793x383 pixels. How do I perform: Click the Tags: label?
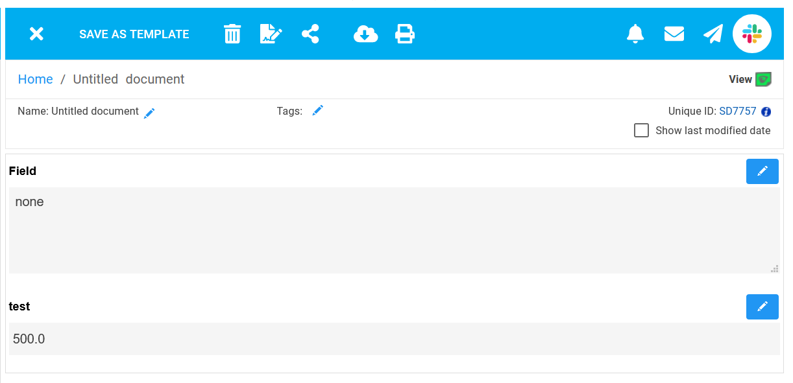pos(289,111)
